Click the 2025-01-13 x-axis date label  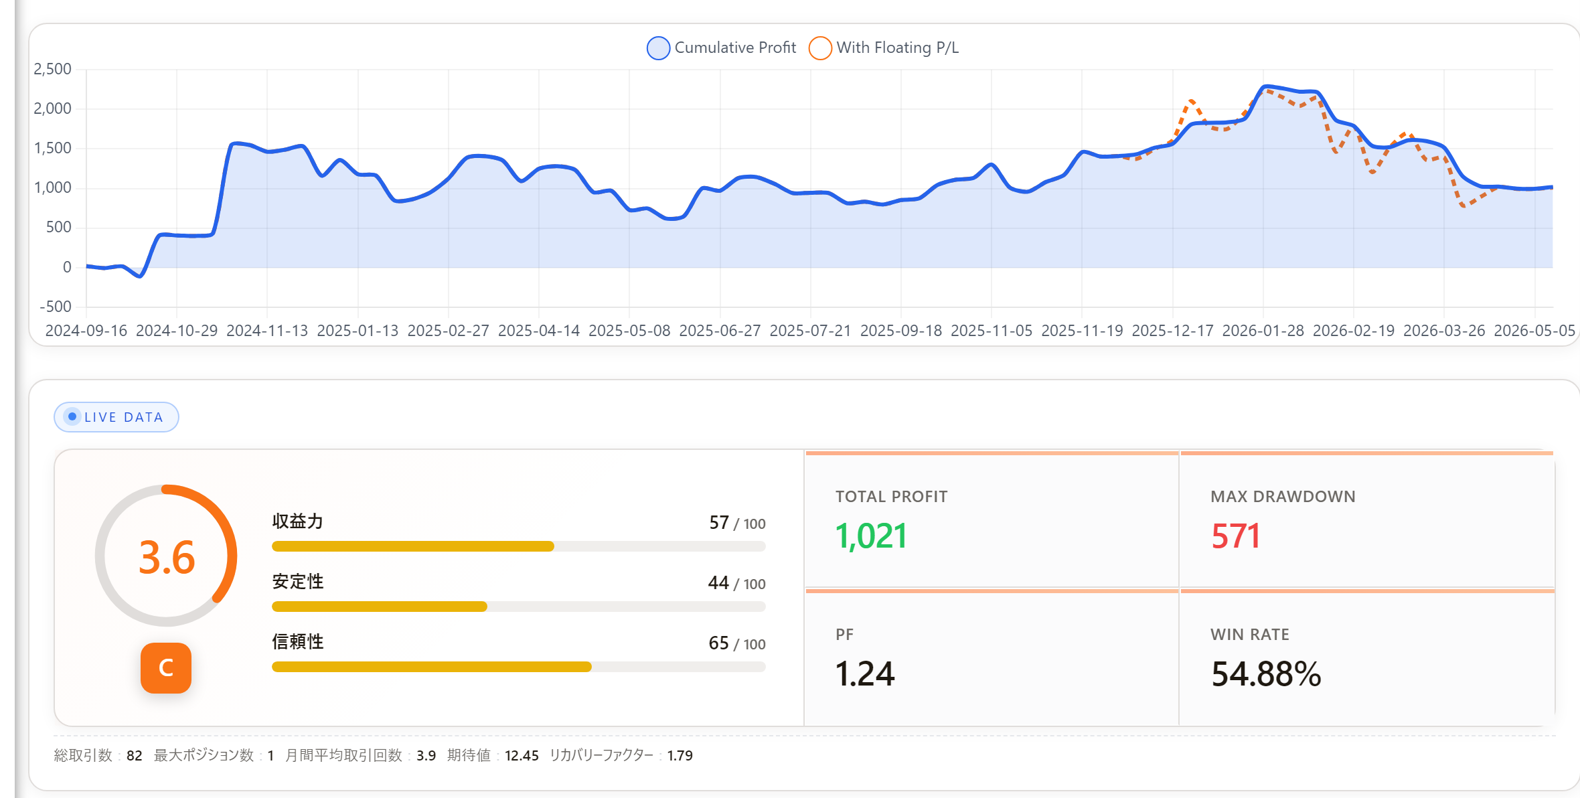[358, 331]
